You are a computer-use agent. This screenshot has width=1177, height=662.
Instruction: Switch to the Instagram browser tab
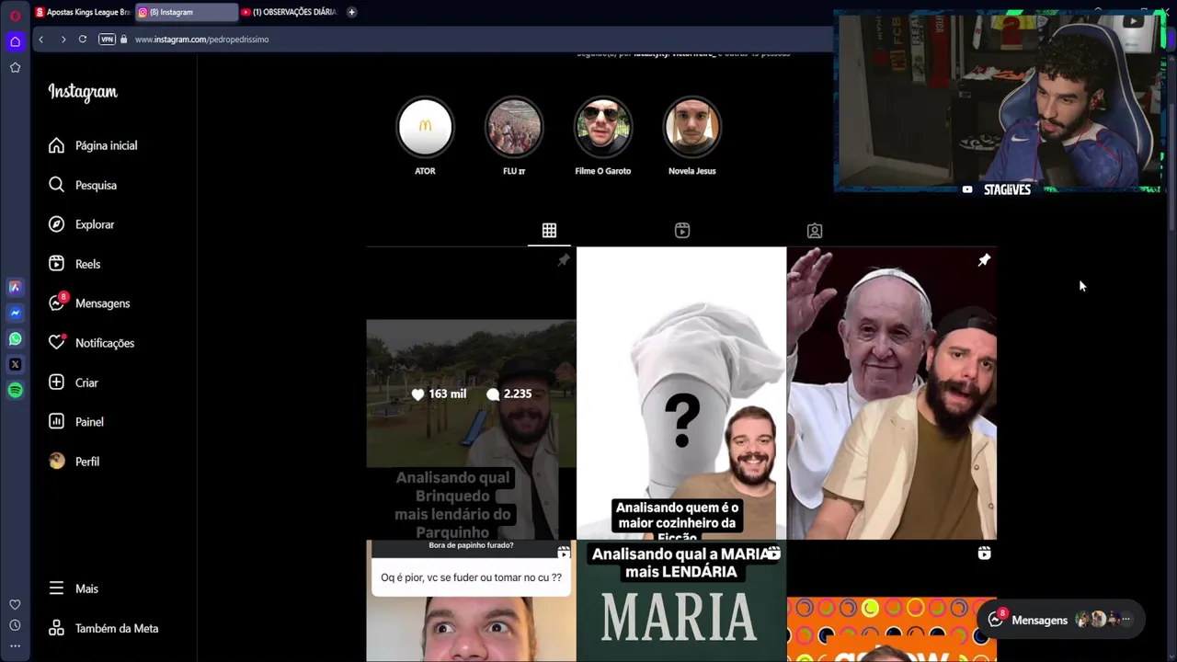[187, 12]
